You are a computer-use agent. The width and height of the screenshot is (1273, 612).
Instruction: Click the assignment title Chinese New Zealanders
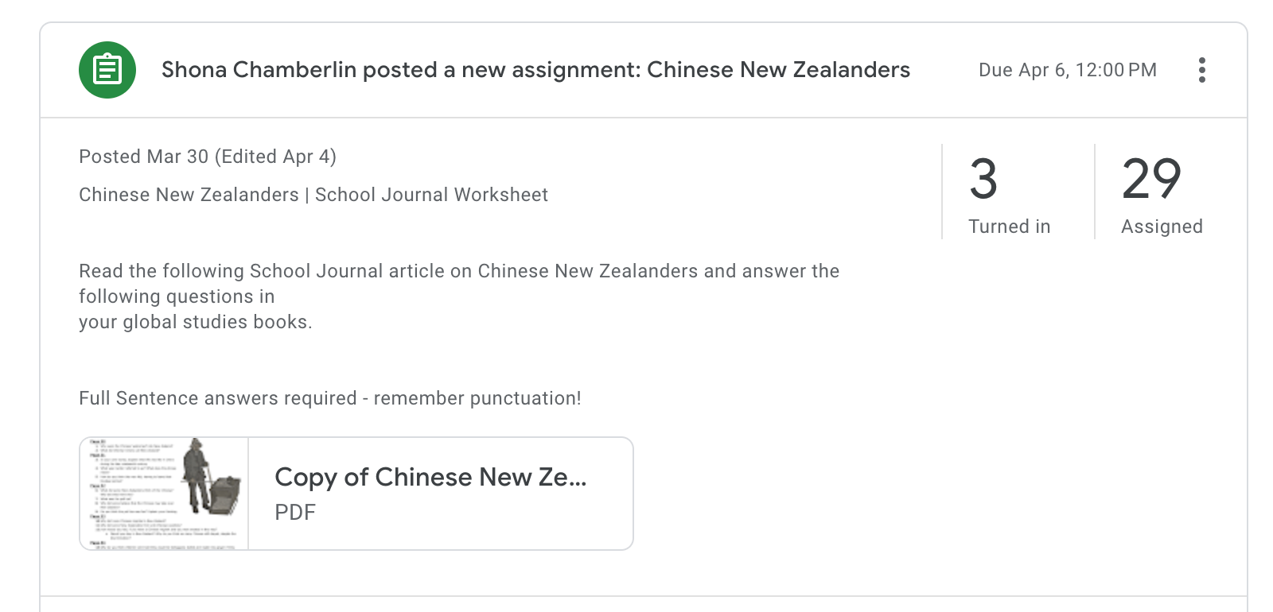[x=778, y=70]
